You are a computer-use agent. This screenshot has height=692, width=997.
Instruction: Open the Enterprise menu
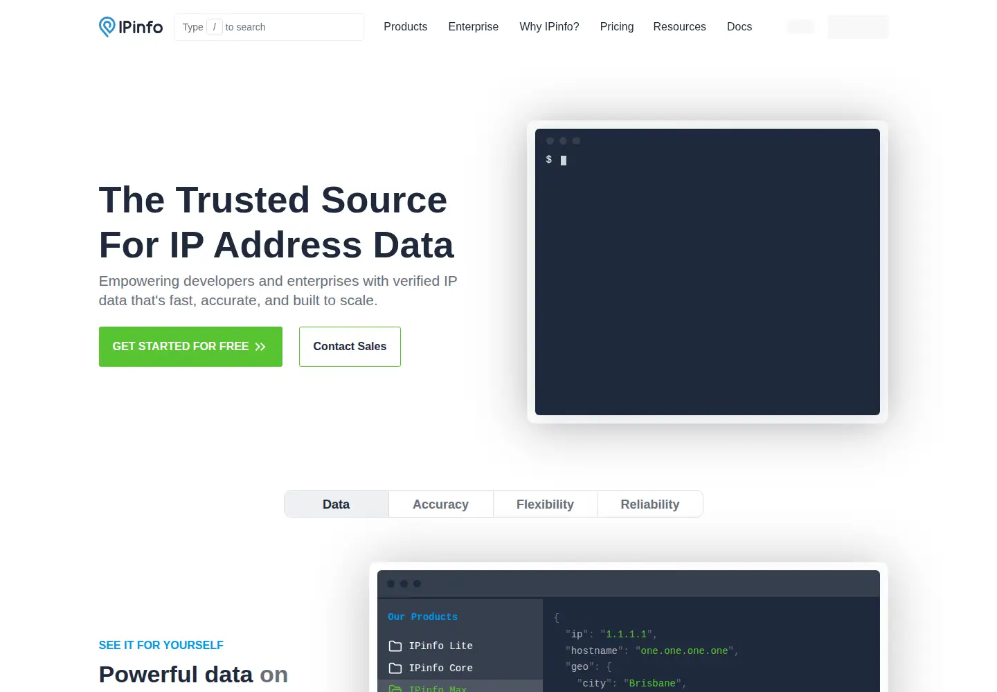474,26
